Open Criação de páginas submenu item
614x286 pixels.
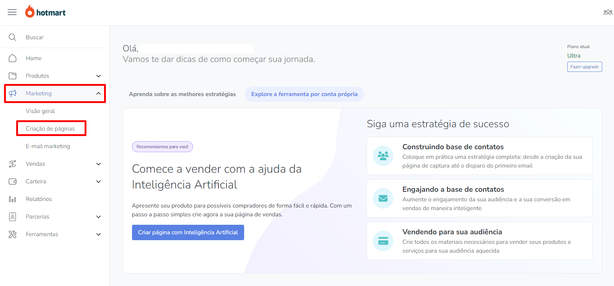pyautogui.click(x=50, y=129)
